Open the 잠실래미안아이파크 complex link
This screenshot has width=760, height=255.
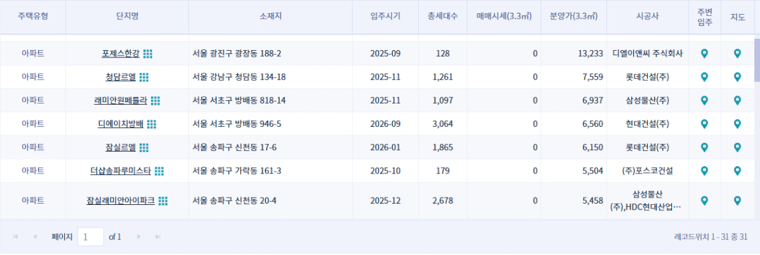(121, 201)
